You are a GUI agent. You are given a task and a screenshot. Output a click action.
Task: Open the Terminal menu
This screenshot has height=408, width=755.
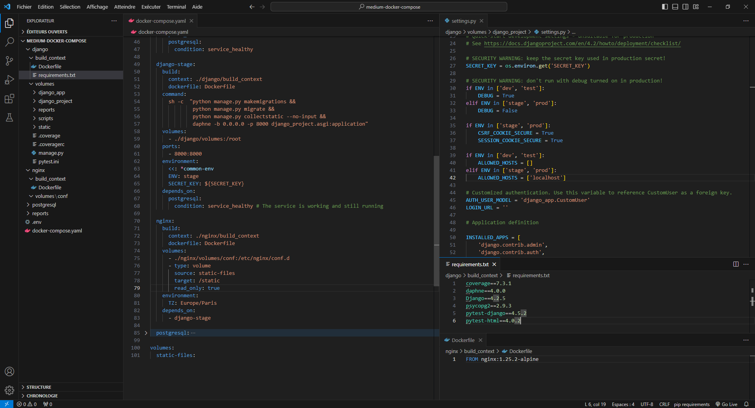tap(176, 7)
